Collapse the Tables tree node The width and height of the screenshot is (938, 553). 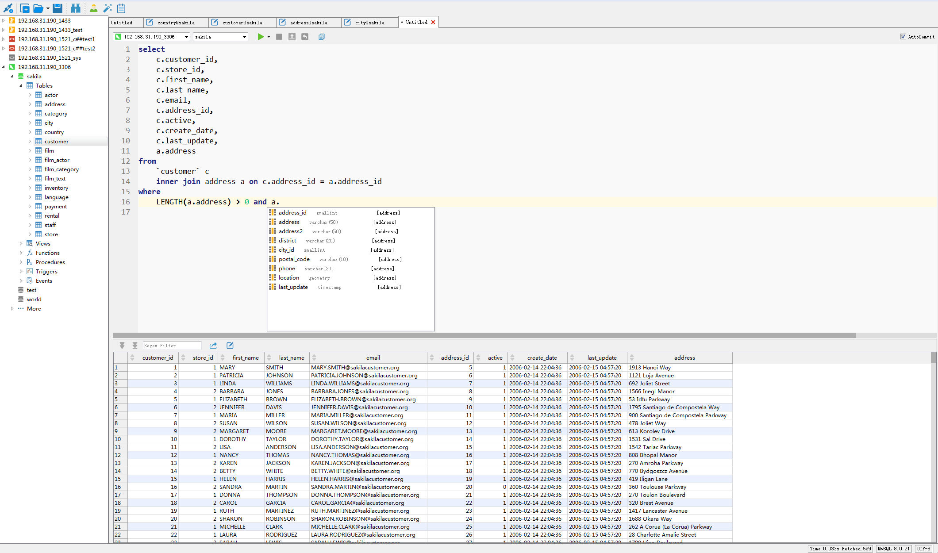pyautogui.click(x=21, y=85)
